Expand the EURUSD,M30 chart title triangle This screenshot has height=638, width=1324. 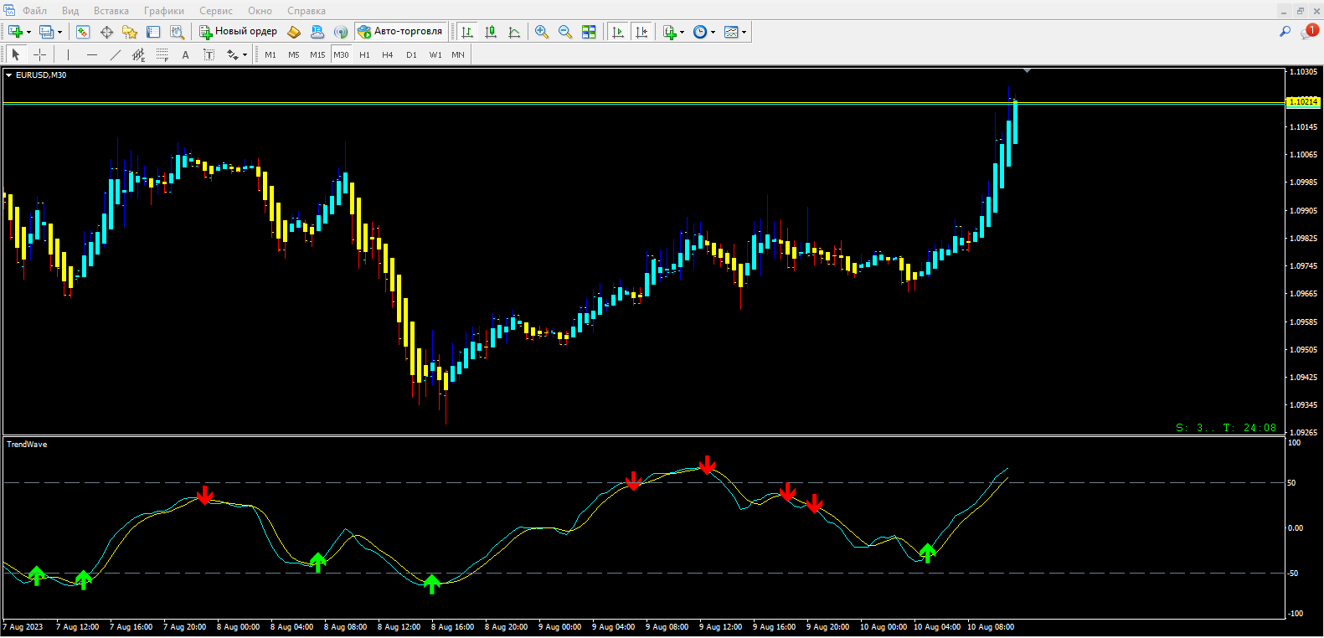[x=9, y=75]
